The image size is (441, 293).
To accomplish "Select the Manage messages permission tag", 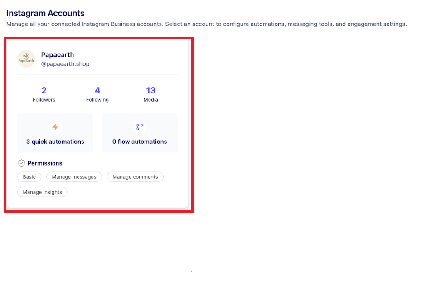I will tap(74, 177).
